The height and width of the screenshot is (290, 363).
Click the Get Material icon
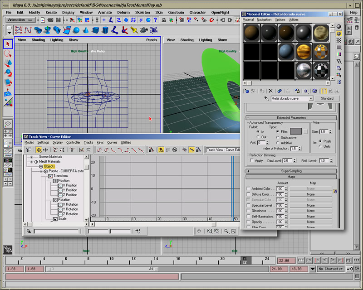[x=246, y=91]
